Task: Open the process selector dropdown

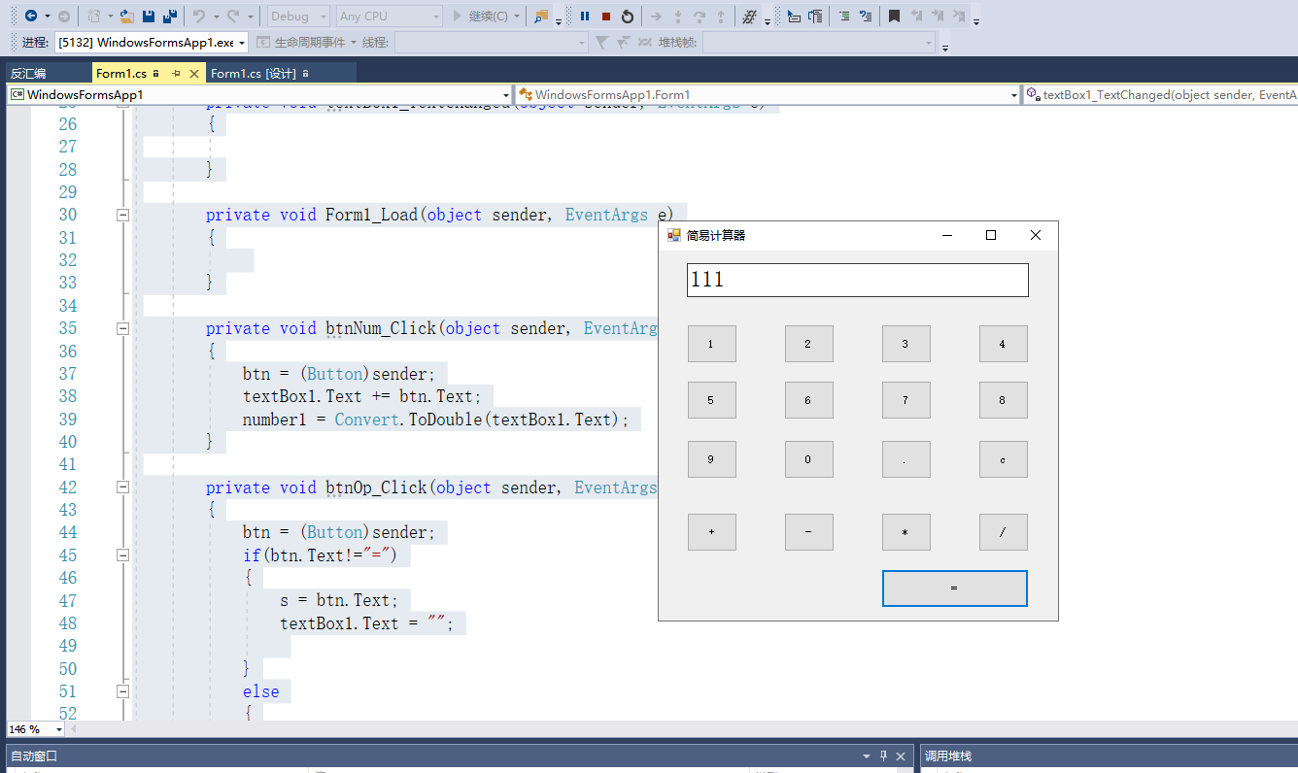Action: [x=152, y=42]
